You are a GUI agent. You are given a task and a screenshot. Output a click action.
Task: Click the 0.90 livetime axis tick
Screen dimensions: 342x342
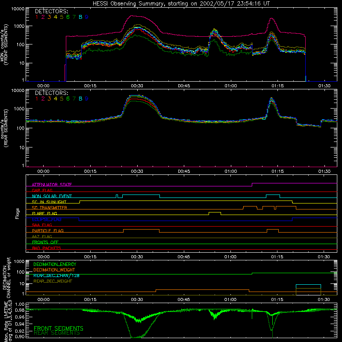point(20,336)
